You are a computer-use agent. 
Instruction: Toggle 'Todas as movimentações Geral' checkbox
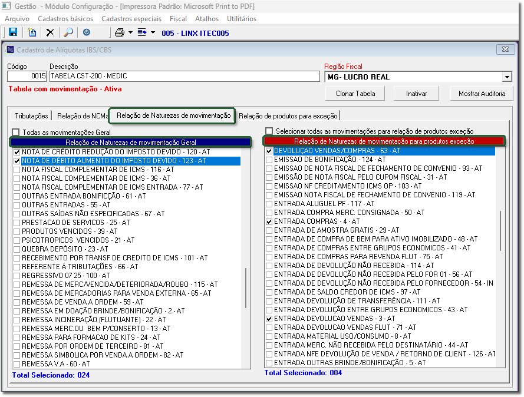pos(16,133)
